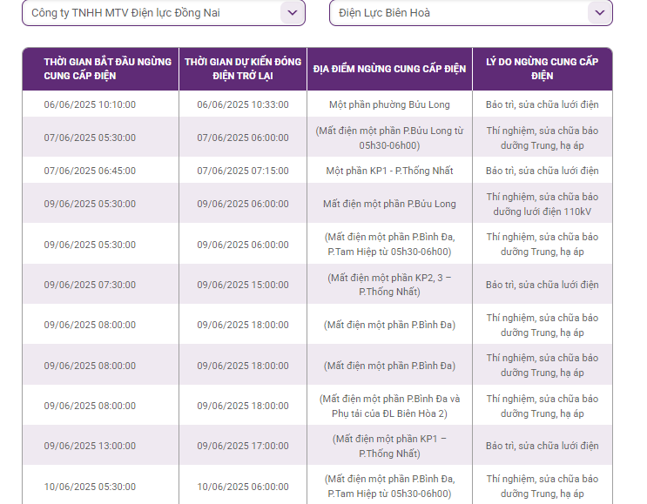This screenshot has height=504, width=647.
Task: Select the restore time 07/06/2025 07:15:00
Action: pyautogui.click(x=243, y=171)
